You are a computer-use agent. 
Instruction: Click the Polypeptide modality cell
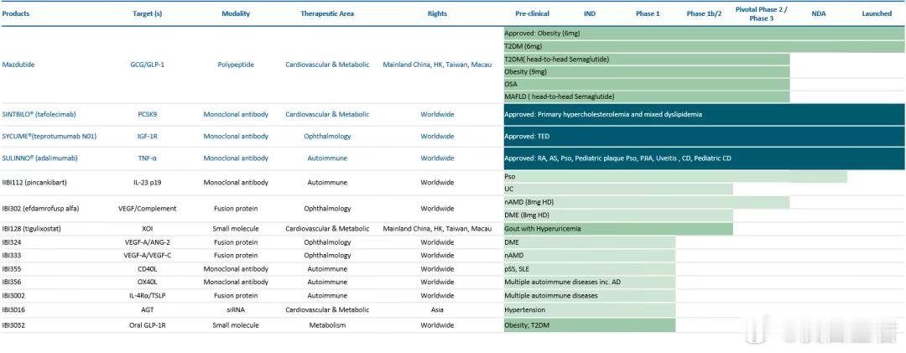tap(236, 65)
